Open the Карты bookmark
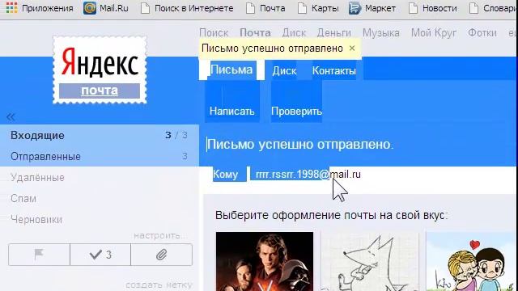 click(318, 8)
